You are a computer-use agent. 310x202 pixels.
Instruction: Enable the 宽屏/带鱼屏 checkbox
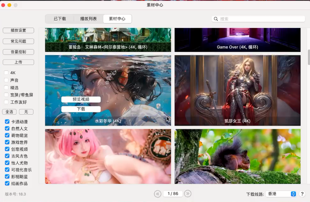coord(6,95)
